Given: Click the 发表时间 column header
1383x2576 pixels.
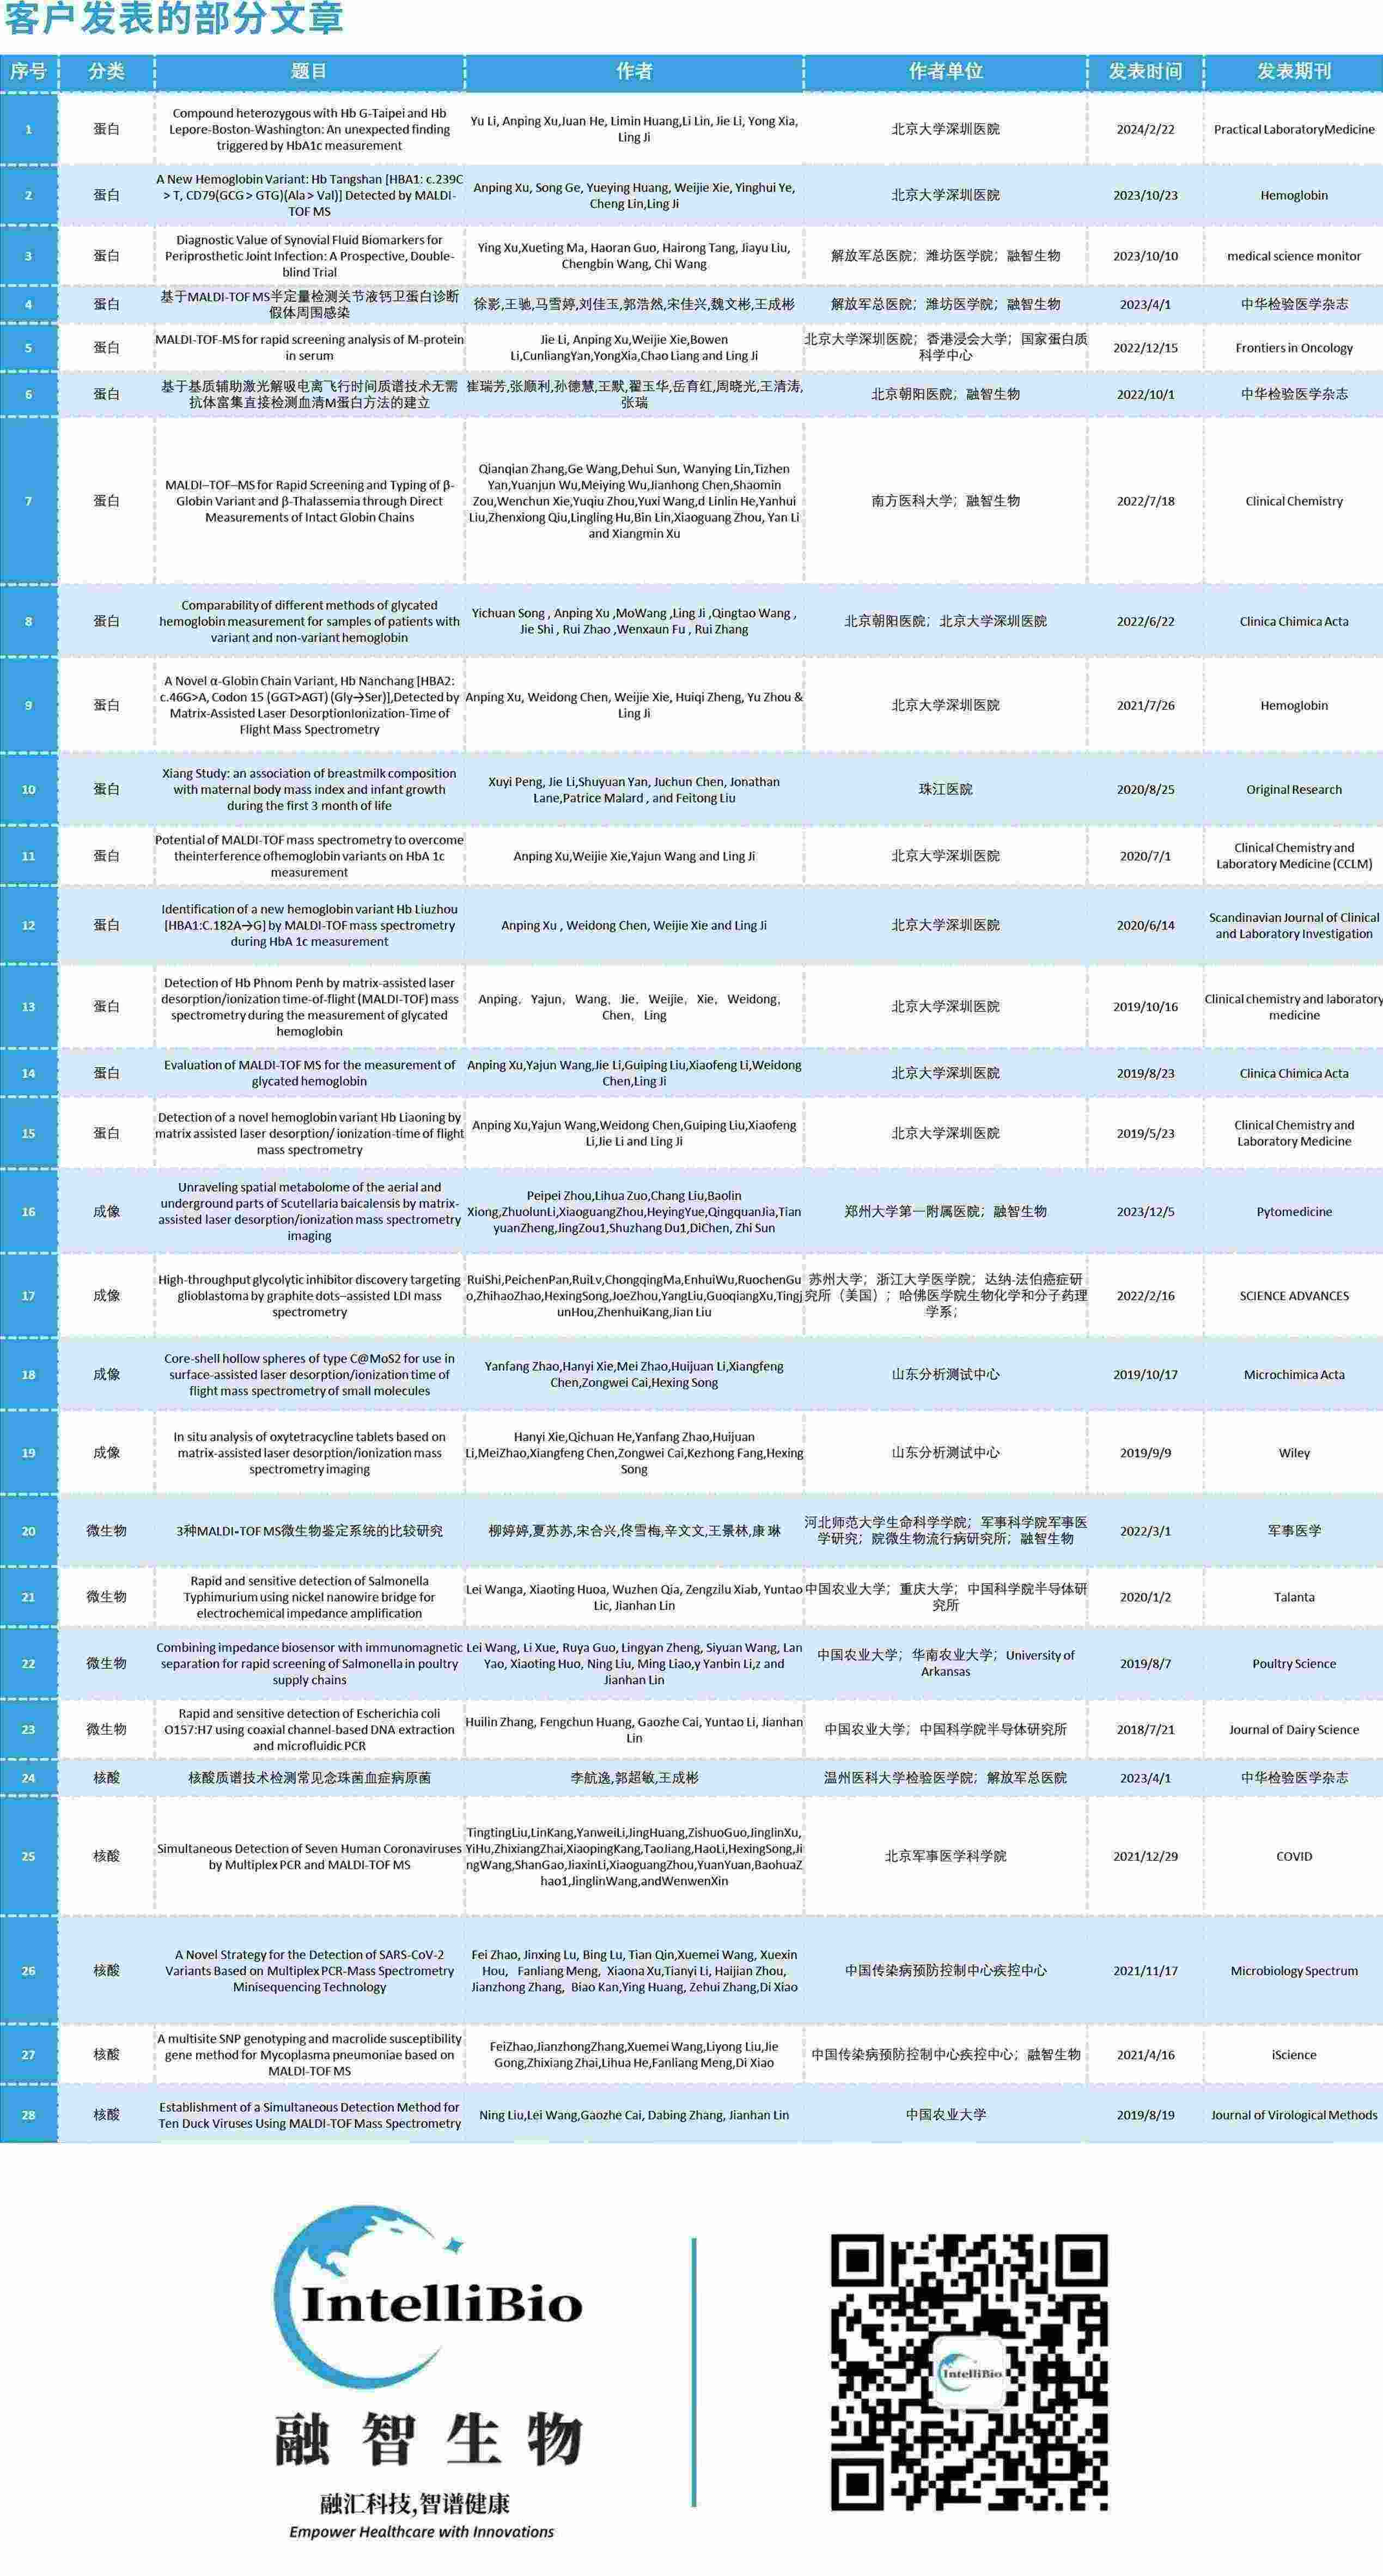Looking at the screenshot, I should [1145, 71].
